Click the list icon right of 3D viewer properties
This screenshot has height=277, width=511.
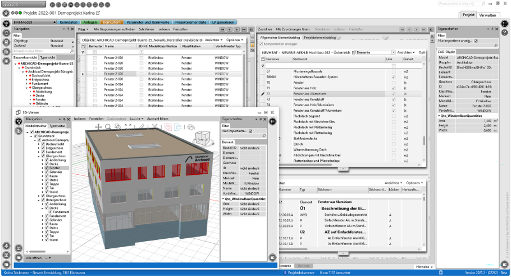(x=272, y=122)
